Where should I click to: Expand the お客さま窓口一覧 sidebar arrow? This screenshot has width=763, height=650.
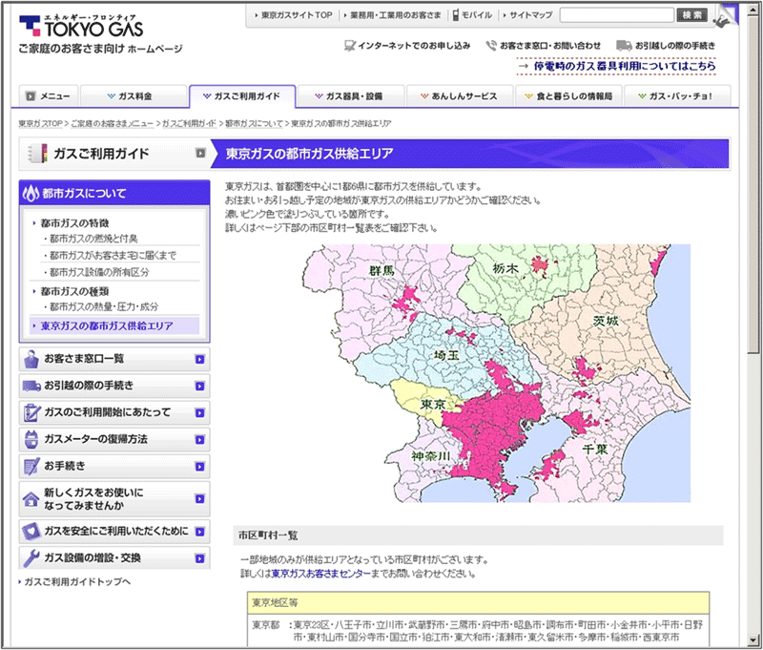199,359
